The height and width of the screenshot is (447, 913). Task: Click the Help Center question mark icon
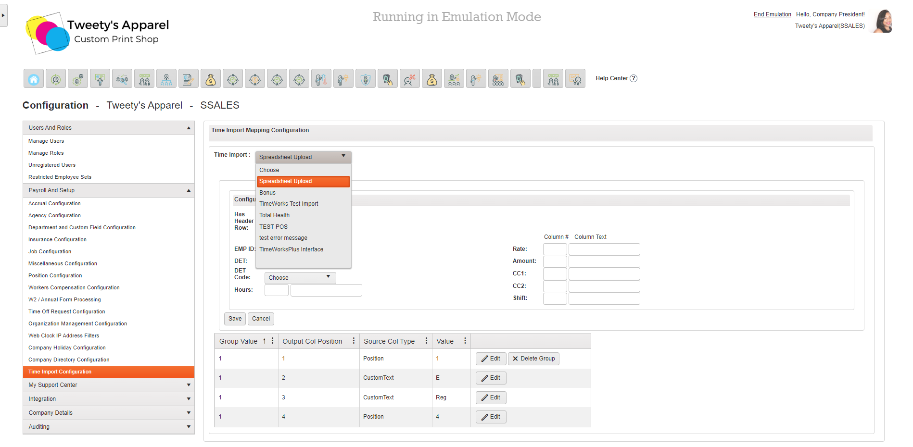click(x=634, y=78)
